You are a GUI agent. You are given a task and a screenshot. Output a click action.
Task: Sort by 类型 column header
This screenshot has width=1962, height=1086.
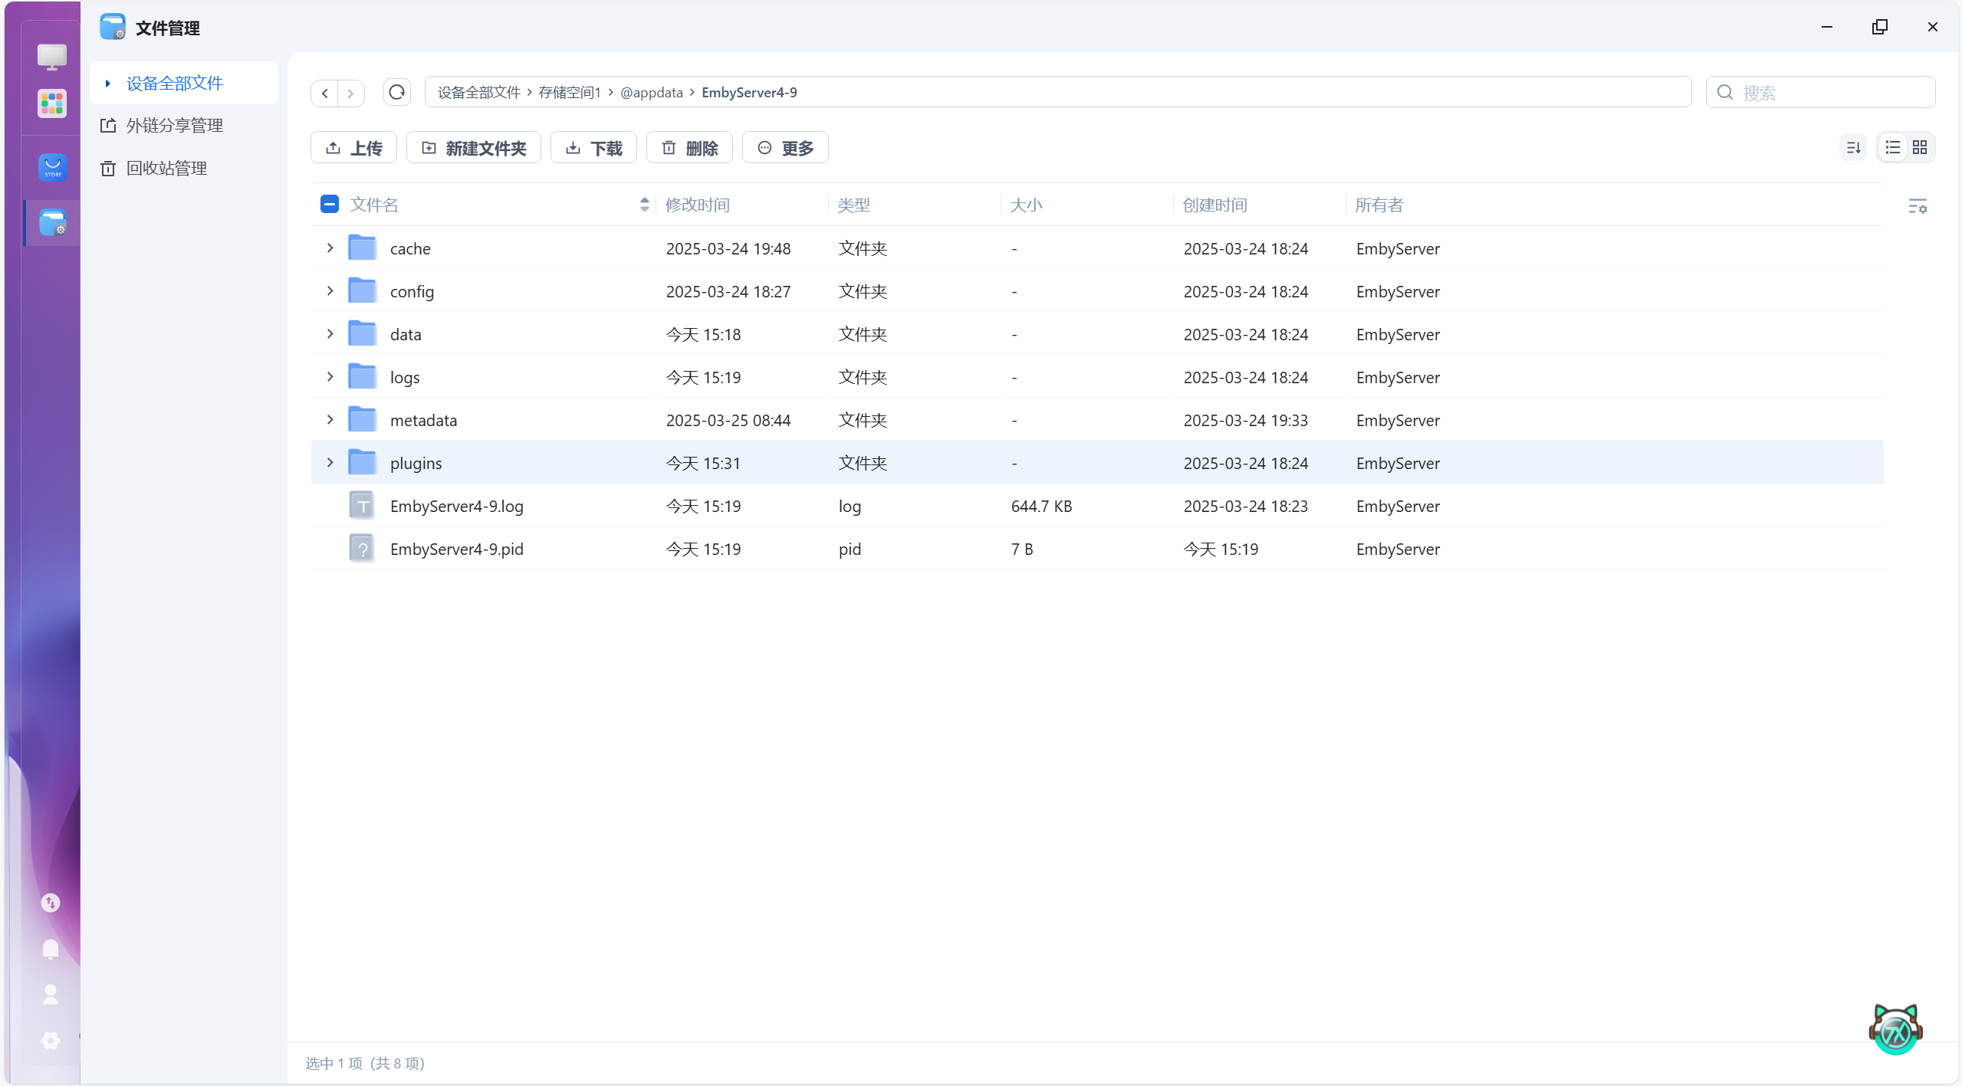853,205
